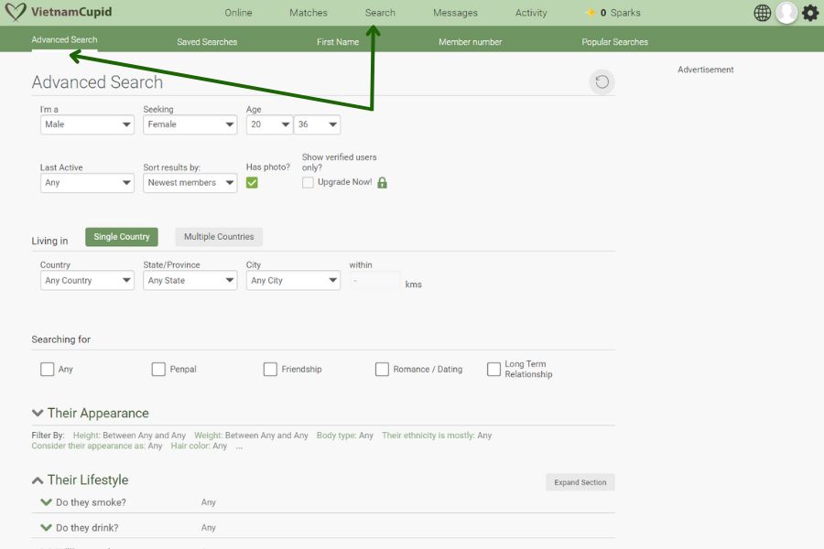This screenshot has height=549, width=824.
Task: Open the Sort results by dropdown
Action: pos(190,183)
